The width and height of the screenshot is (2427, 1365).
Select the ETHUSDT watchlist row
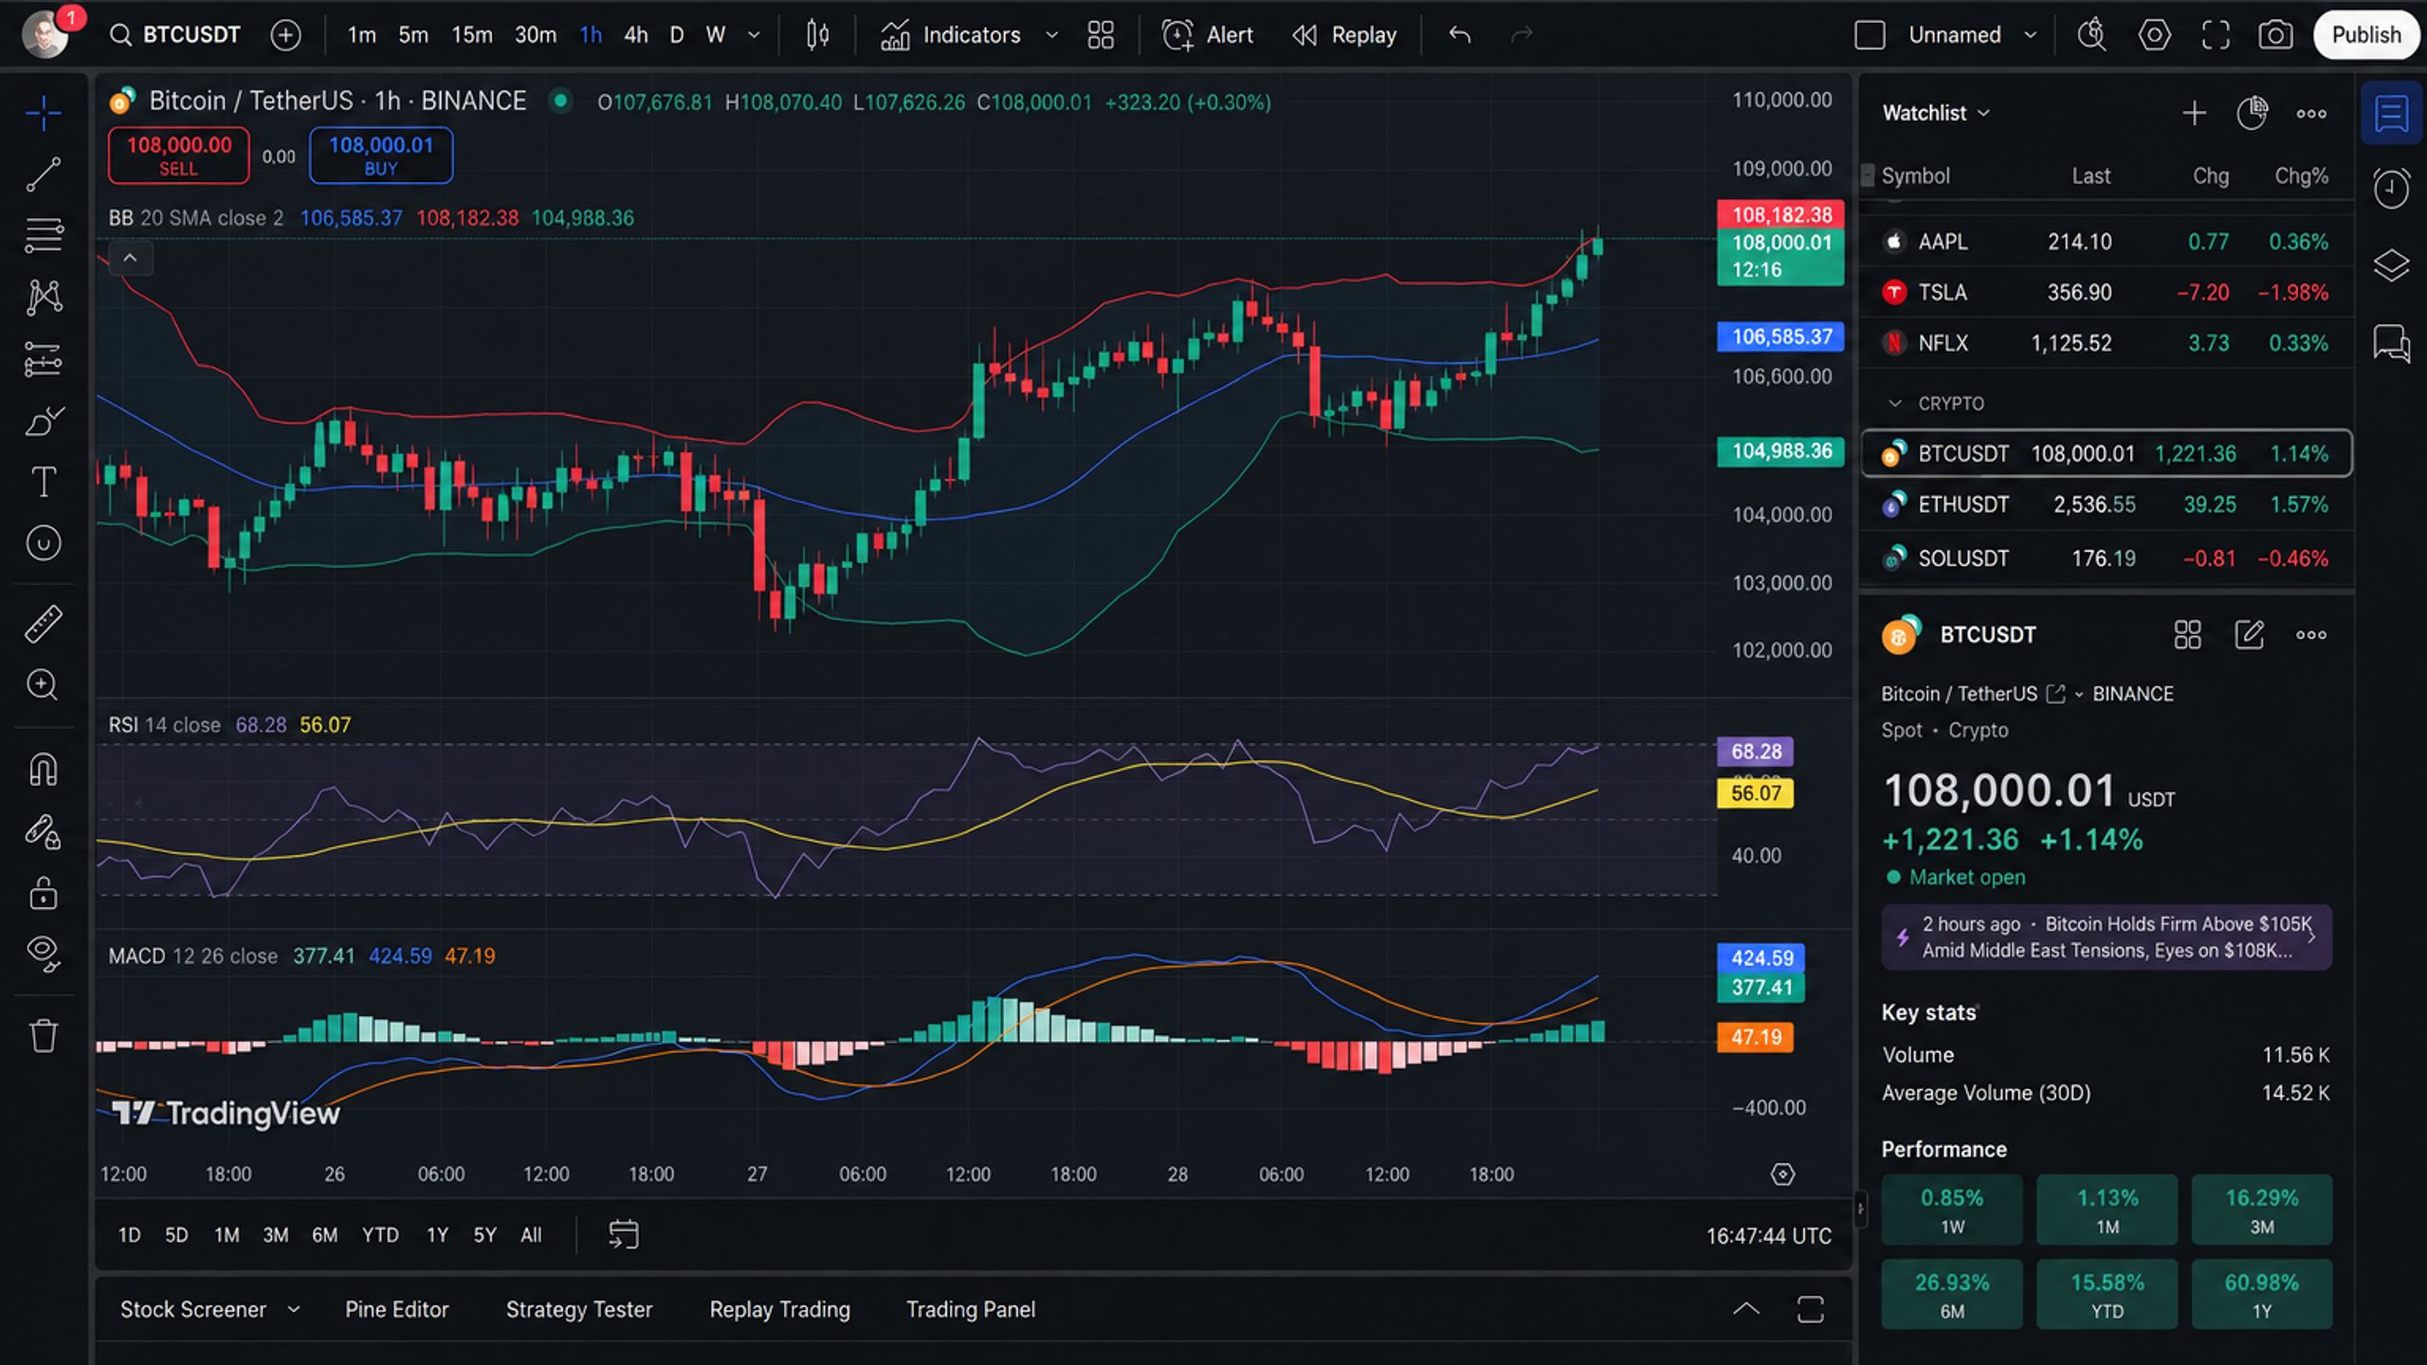pos(2106,504)
